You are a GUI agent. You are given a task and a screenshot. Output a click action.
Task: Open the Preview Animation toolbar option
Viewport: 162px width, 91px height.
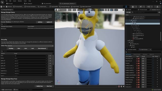(x=30, y=7)
